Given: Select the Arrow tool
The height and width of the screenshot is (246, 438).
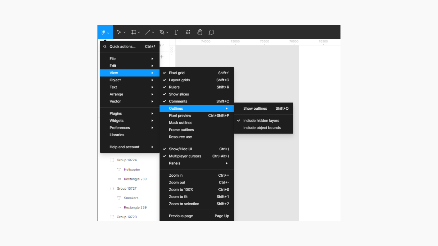Looking at the screenshot, I should (x=148, y=32).
